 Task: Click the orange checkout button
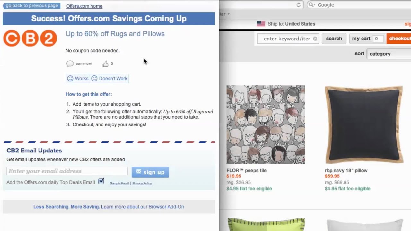coord(399,38)
